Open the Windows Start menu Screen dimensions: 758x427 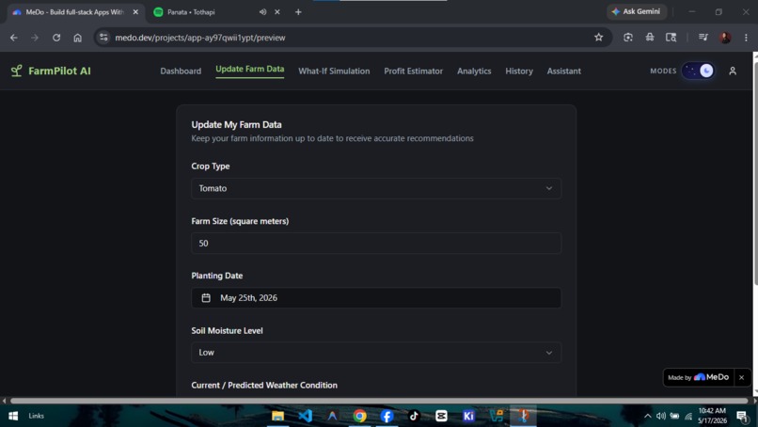(x=13, y=416)
